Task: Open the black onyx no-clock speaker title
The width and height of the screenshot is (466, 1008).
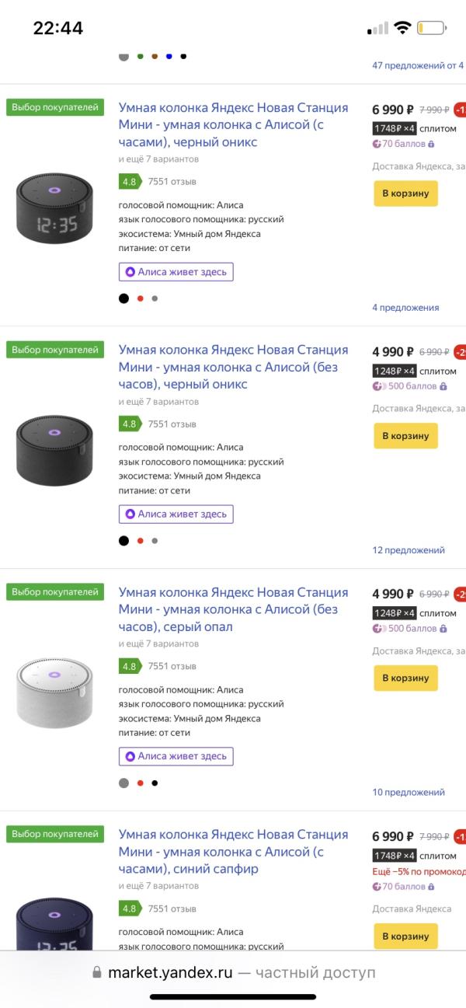Action: pos(233,367)
